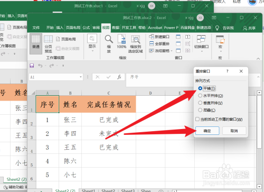264x192 pixels.
Task: Click Select All corner triangle
Action: click(33, 93)
